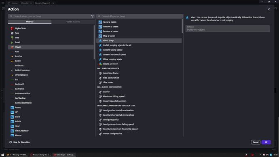
Task: Click the help question mark icon
Action: [x=11, y=142]
